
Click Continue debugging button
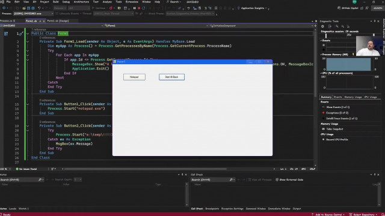99,8
